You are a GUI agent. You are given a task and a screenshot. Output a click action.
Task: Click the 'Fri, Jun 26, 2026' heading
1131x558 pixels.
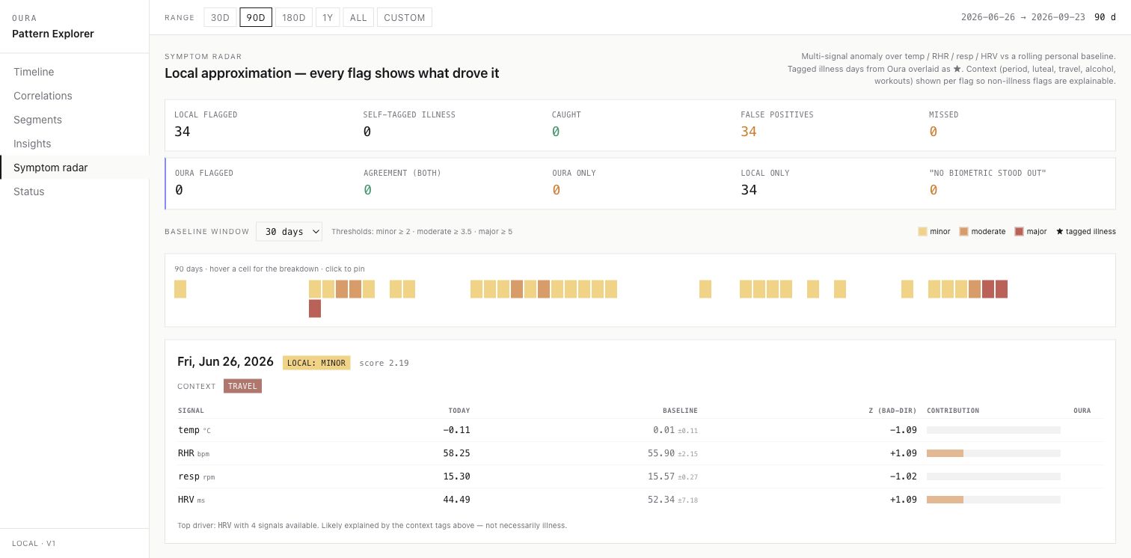point(225,362)
